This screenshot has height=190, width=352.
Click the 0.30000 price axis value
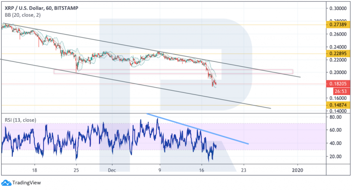tap(338, 9)
